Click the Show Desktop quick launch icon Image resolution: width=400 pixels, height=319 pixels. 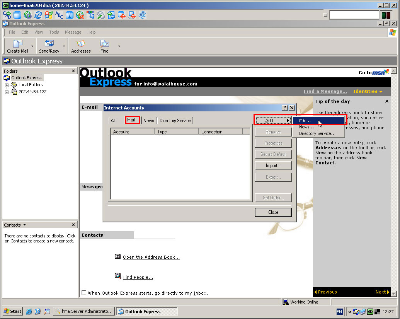click(x=47, y=311)
